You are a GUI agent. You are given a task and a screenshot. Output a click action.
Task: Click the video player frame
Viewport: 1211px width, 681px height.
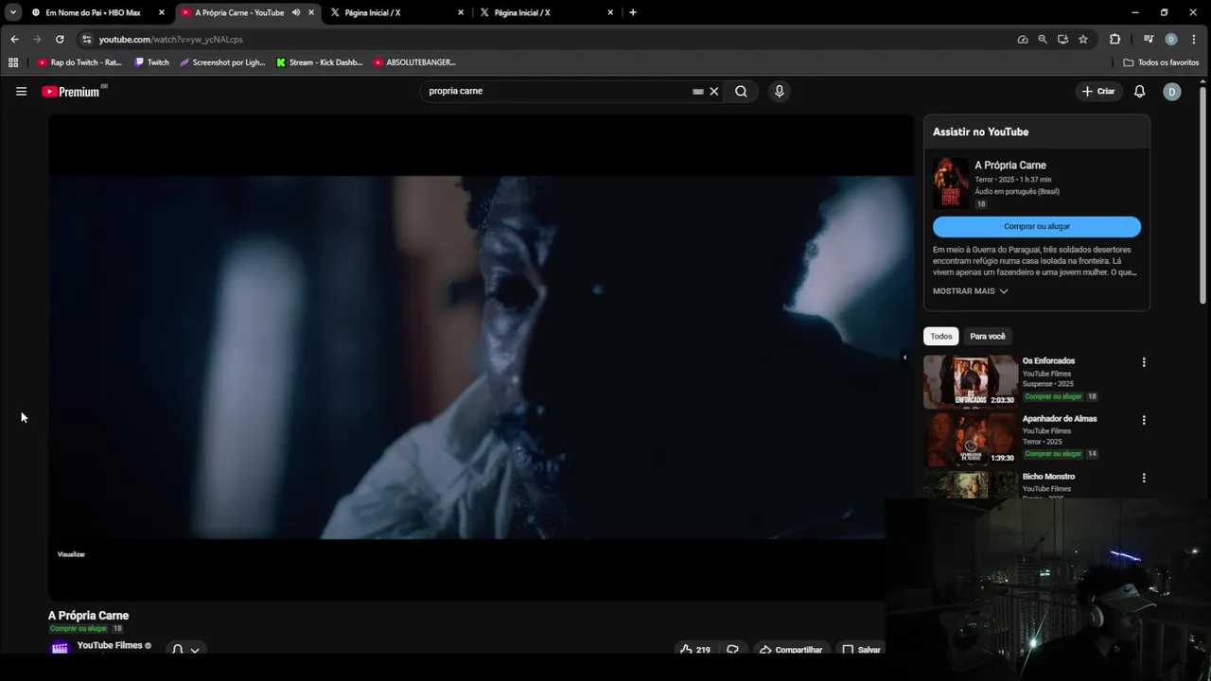pyautogui.click(x=481, y=358)
